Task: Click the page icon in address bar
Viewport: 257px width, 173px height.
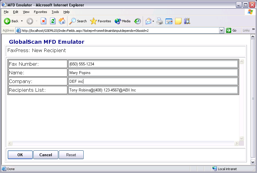Action: coord(18,30)
